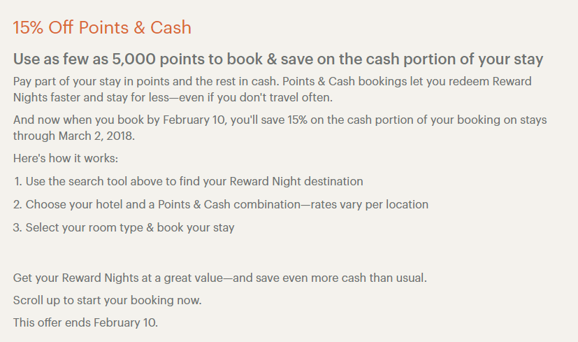
Task: Click the 'through March 2, 2018' text
Action: pyautogui.click(x=73, y=136)
